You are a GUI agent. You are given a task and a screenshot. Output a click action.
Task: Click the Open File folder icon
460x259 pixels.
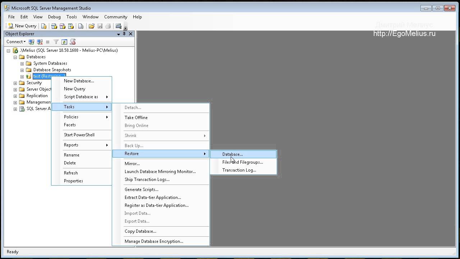pyautogui.click(x=92, y=26)
